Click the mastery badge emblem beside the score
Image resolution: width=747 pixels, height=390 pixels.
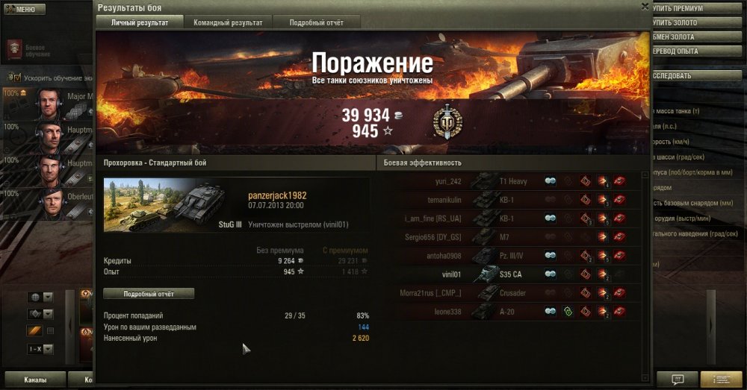(x=447, y=122)
